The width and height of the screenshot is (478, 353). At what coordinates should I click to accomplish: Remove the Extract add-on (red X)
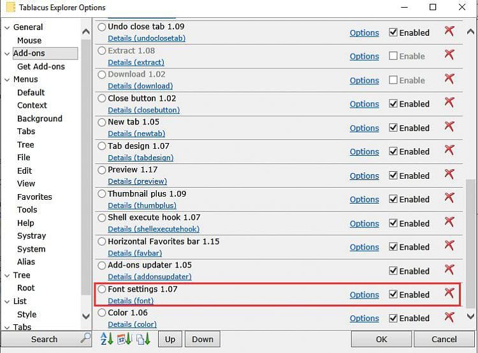coord(449,55)
